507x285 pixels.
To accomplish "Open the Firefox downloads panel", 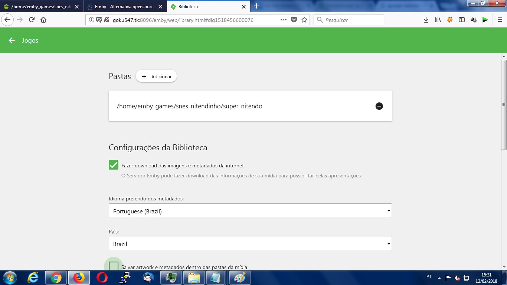I will pyautogui.click(x=426, y=20).
